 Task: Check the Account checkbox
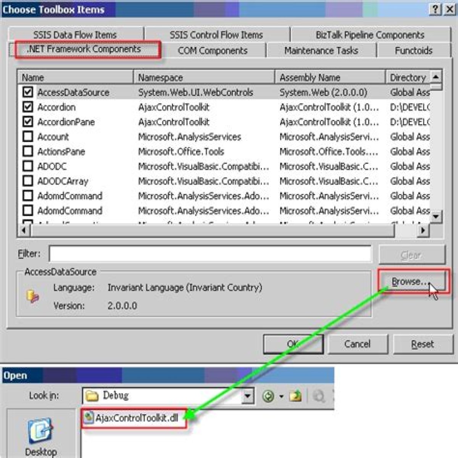point(28,137)
